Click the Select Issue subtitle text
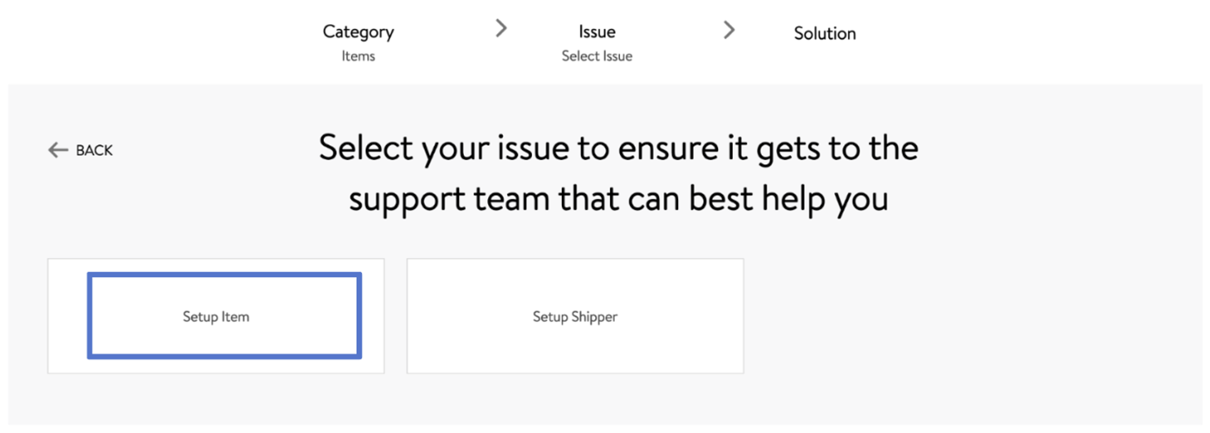The image size is (1210, 433). pyautogui.click(x=597, y=56)
